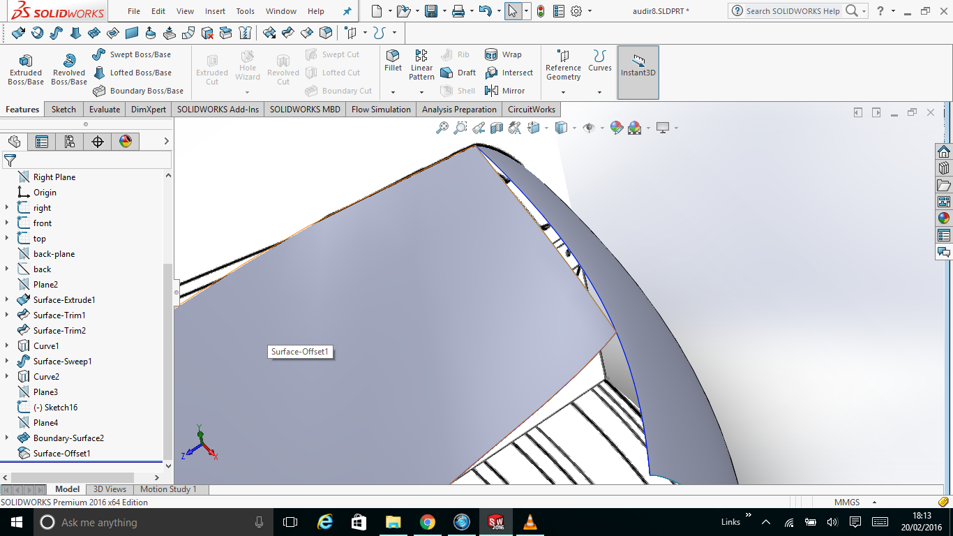Expand Surface-Extrude1 in the feature tree
Image resolution: width=953 pixels, height=536 pixels.
click(6, 299)
